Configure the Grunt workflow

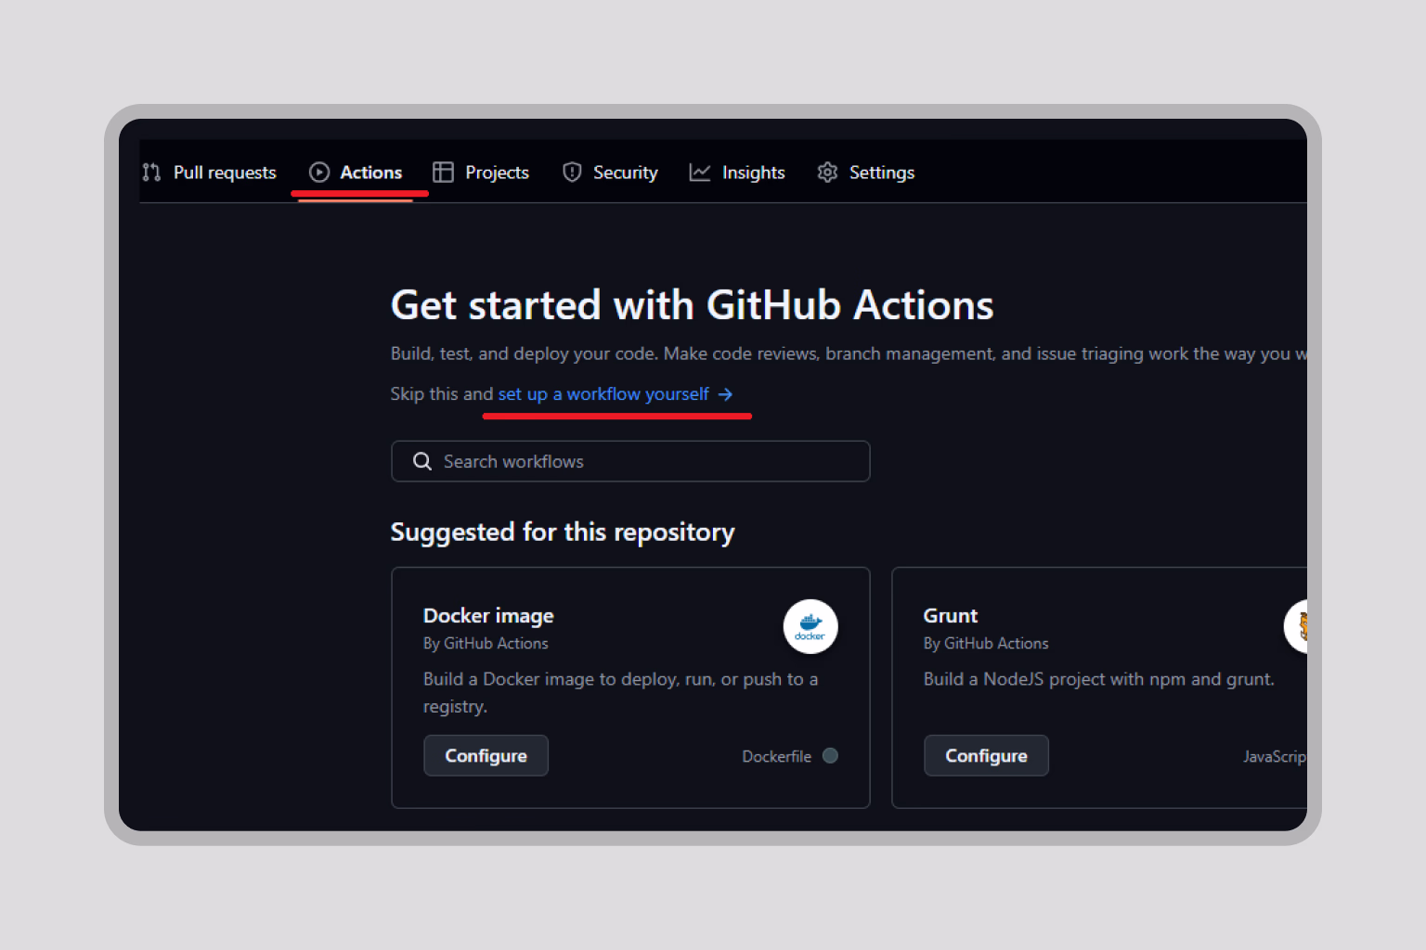pos(986,755)
